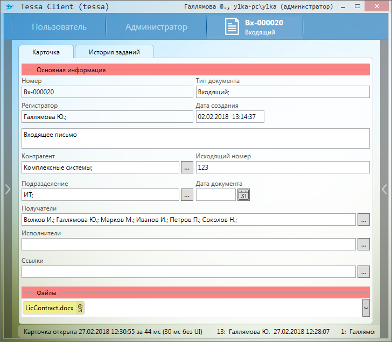Open the Администратор workspace
392x342 pixels.
coord(156,27)
